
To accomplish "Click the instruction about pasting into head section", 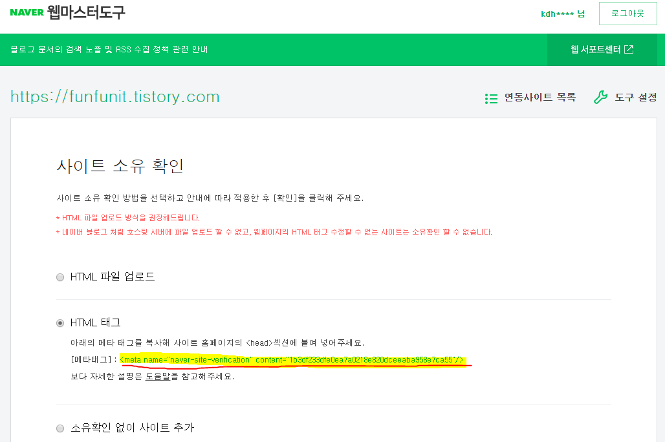I will coord(217,342).
